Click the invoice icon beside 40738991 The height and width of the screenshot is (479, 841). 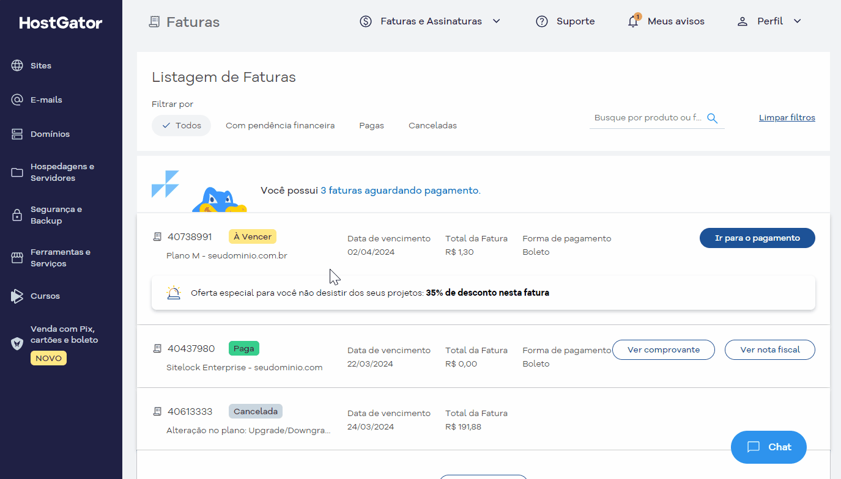tap(157, 236)
